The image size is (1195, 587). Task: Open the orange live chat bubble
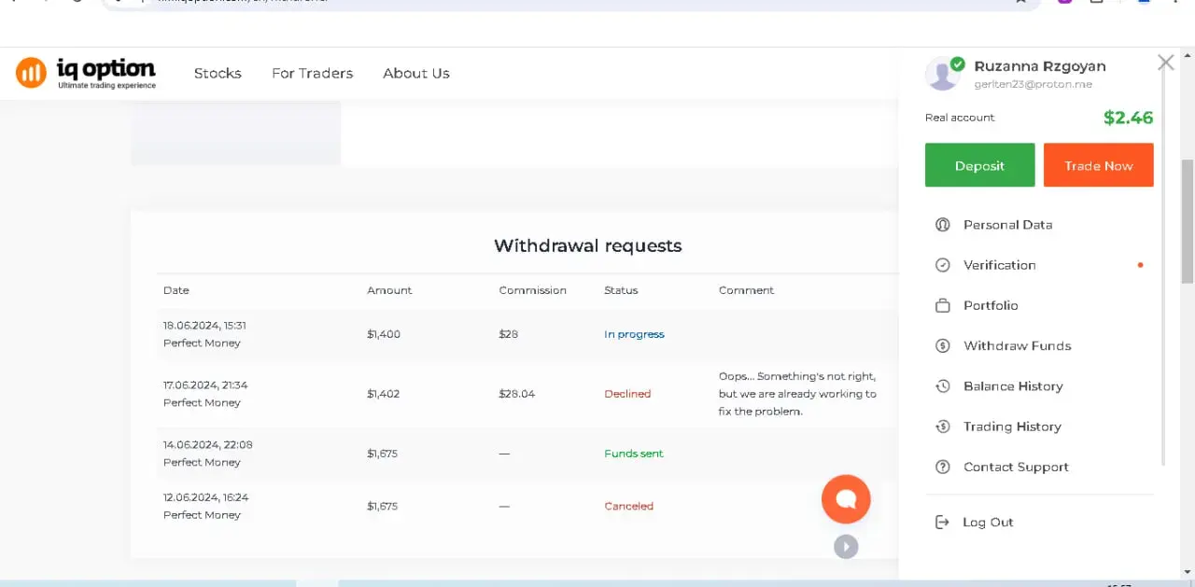pyautogui.click(x=846, y=499)
